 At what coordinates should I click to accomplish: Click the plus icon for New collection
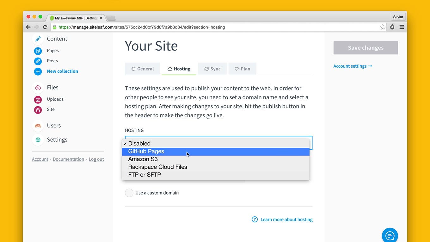click(38, 71)
